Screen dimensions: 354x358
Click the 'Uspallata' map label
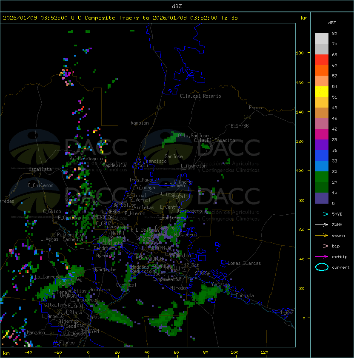(40, 169)
